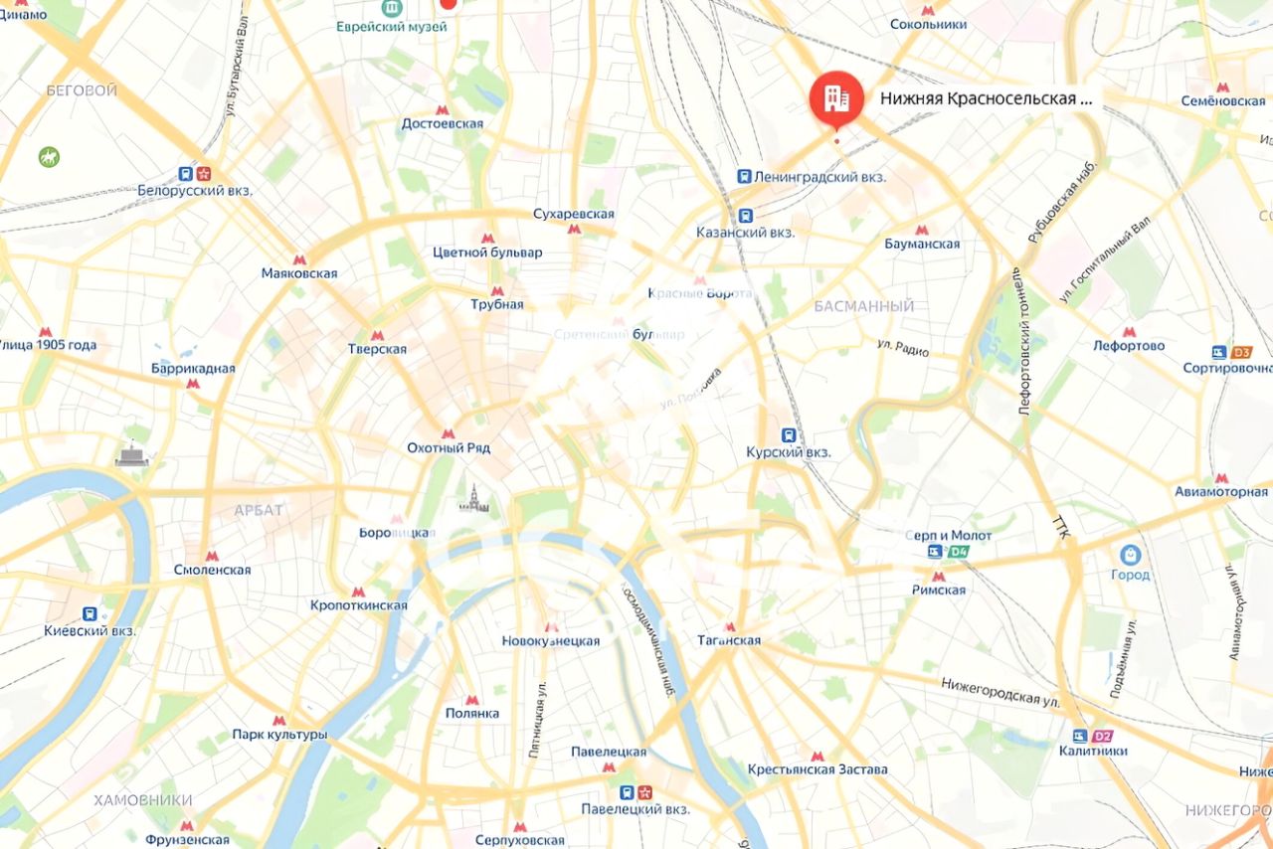Click the Белорусский вкз. station icon
The image size is (1273, 849).
click(186, 172)
